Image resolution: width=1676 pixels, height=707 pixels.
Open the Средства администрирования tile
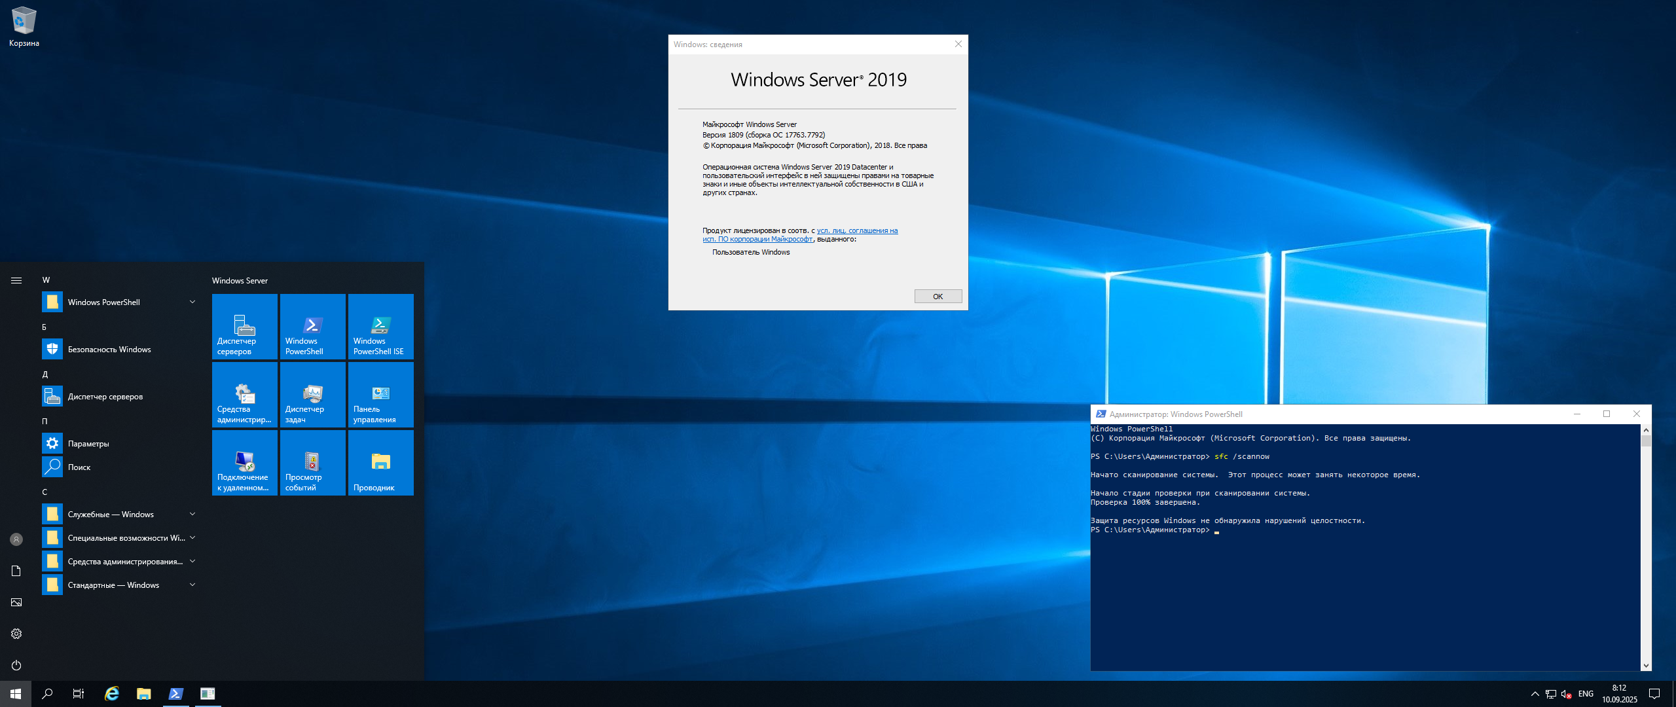[245, 394]
